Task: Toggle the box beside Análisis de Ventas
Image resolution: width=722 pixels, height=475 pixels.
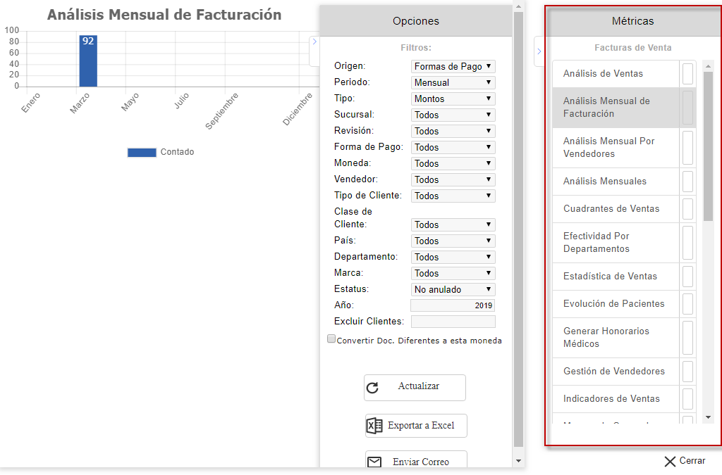Action: 687,74
